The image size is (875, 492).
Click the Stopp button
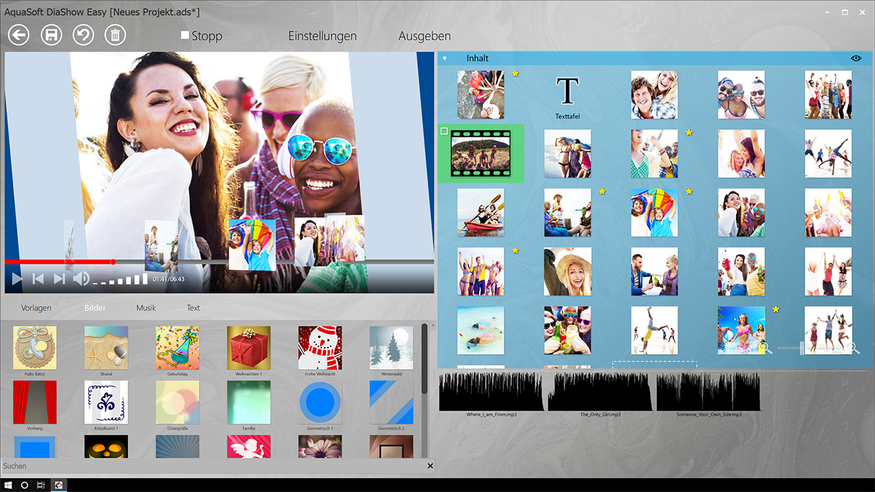(x=202, y=36)
